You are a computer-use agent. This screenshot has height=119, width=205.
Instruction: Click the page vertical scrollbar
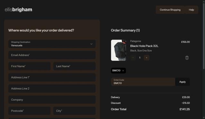[x=204, y=36]
